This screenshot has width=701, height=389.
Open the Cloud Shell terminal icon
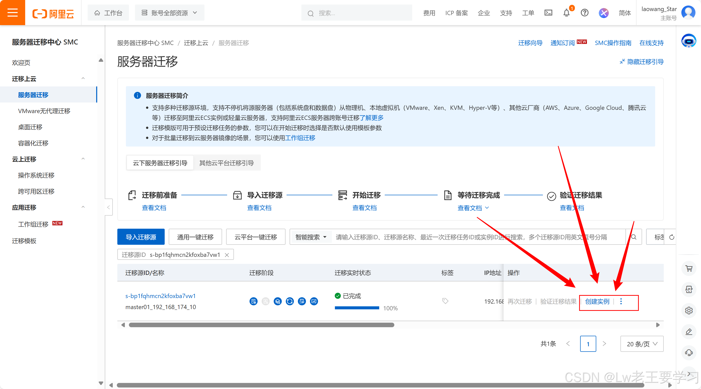point(548,13)
